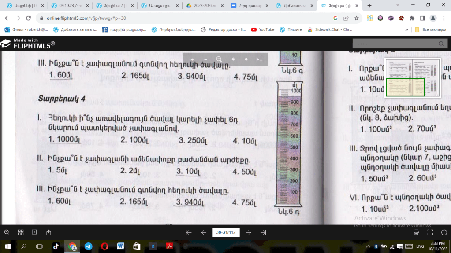Print the flipbook
The width and height of the screenshot is (451, 253).
pyautogui.click(x=417, y=232)
